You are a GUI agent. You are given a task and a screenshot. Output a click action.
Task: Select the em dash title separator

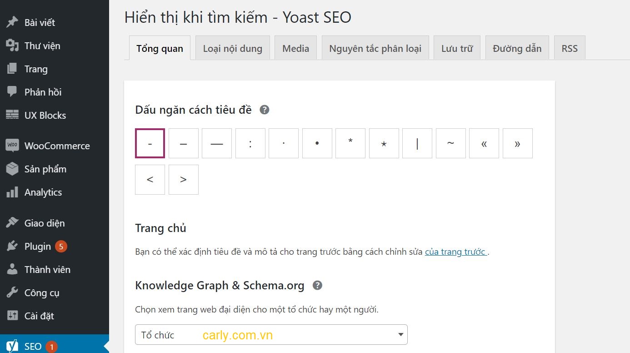click(x=217, y=143)
